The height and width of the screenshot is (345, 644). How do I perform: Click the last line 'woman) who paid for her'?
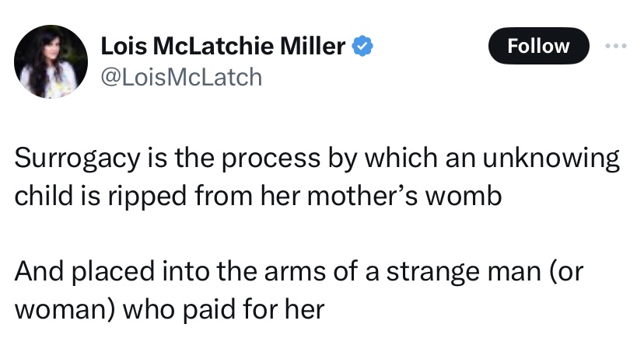(x=169, y=308)
